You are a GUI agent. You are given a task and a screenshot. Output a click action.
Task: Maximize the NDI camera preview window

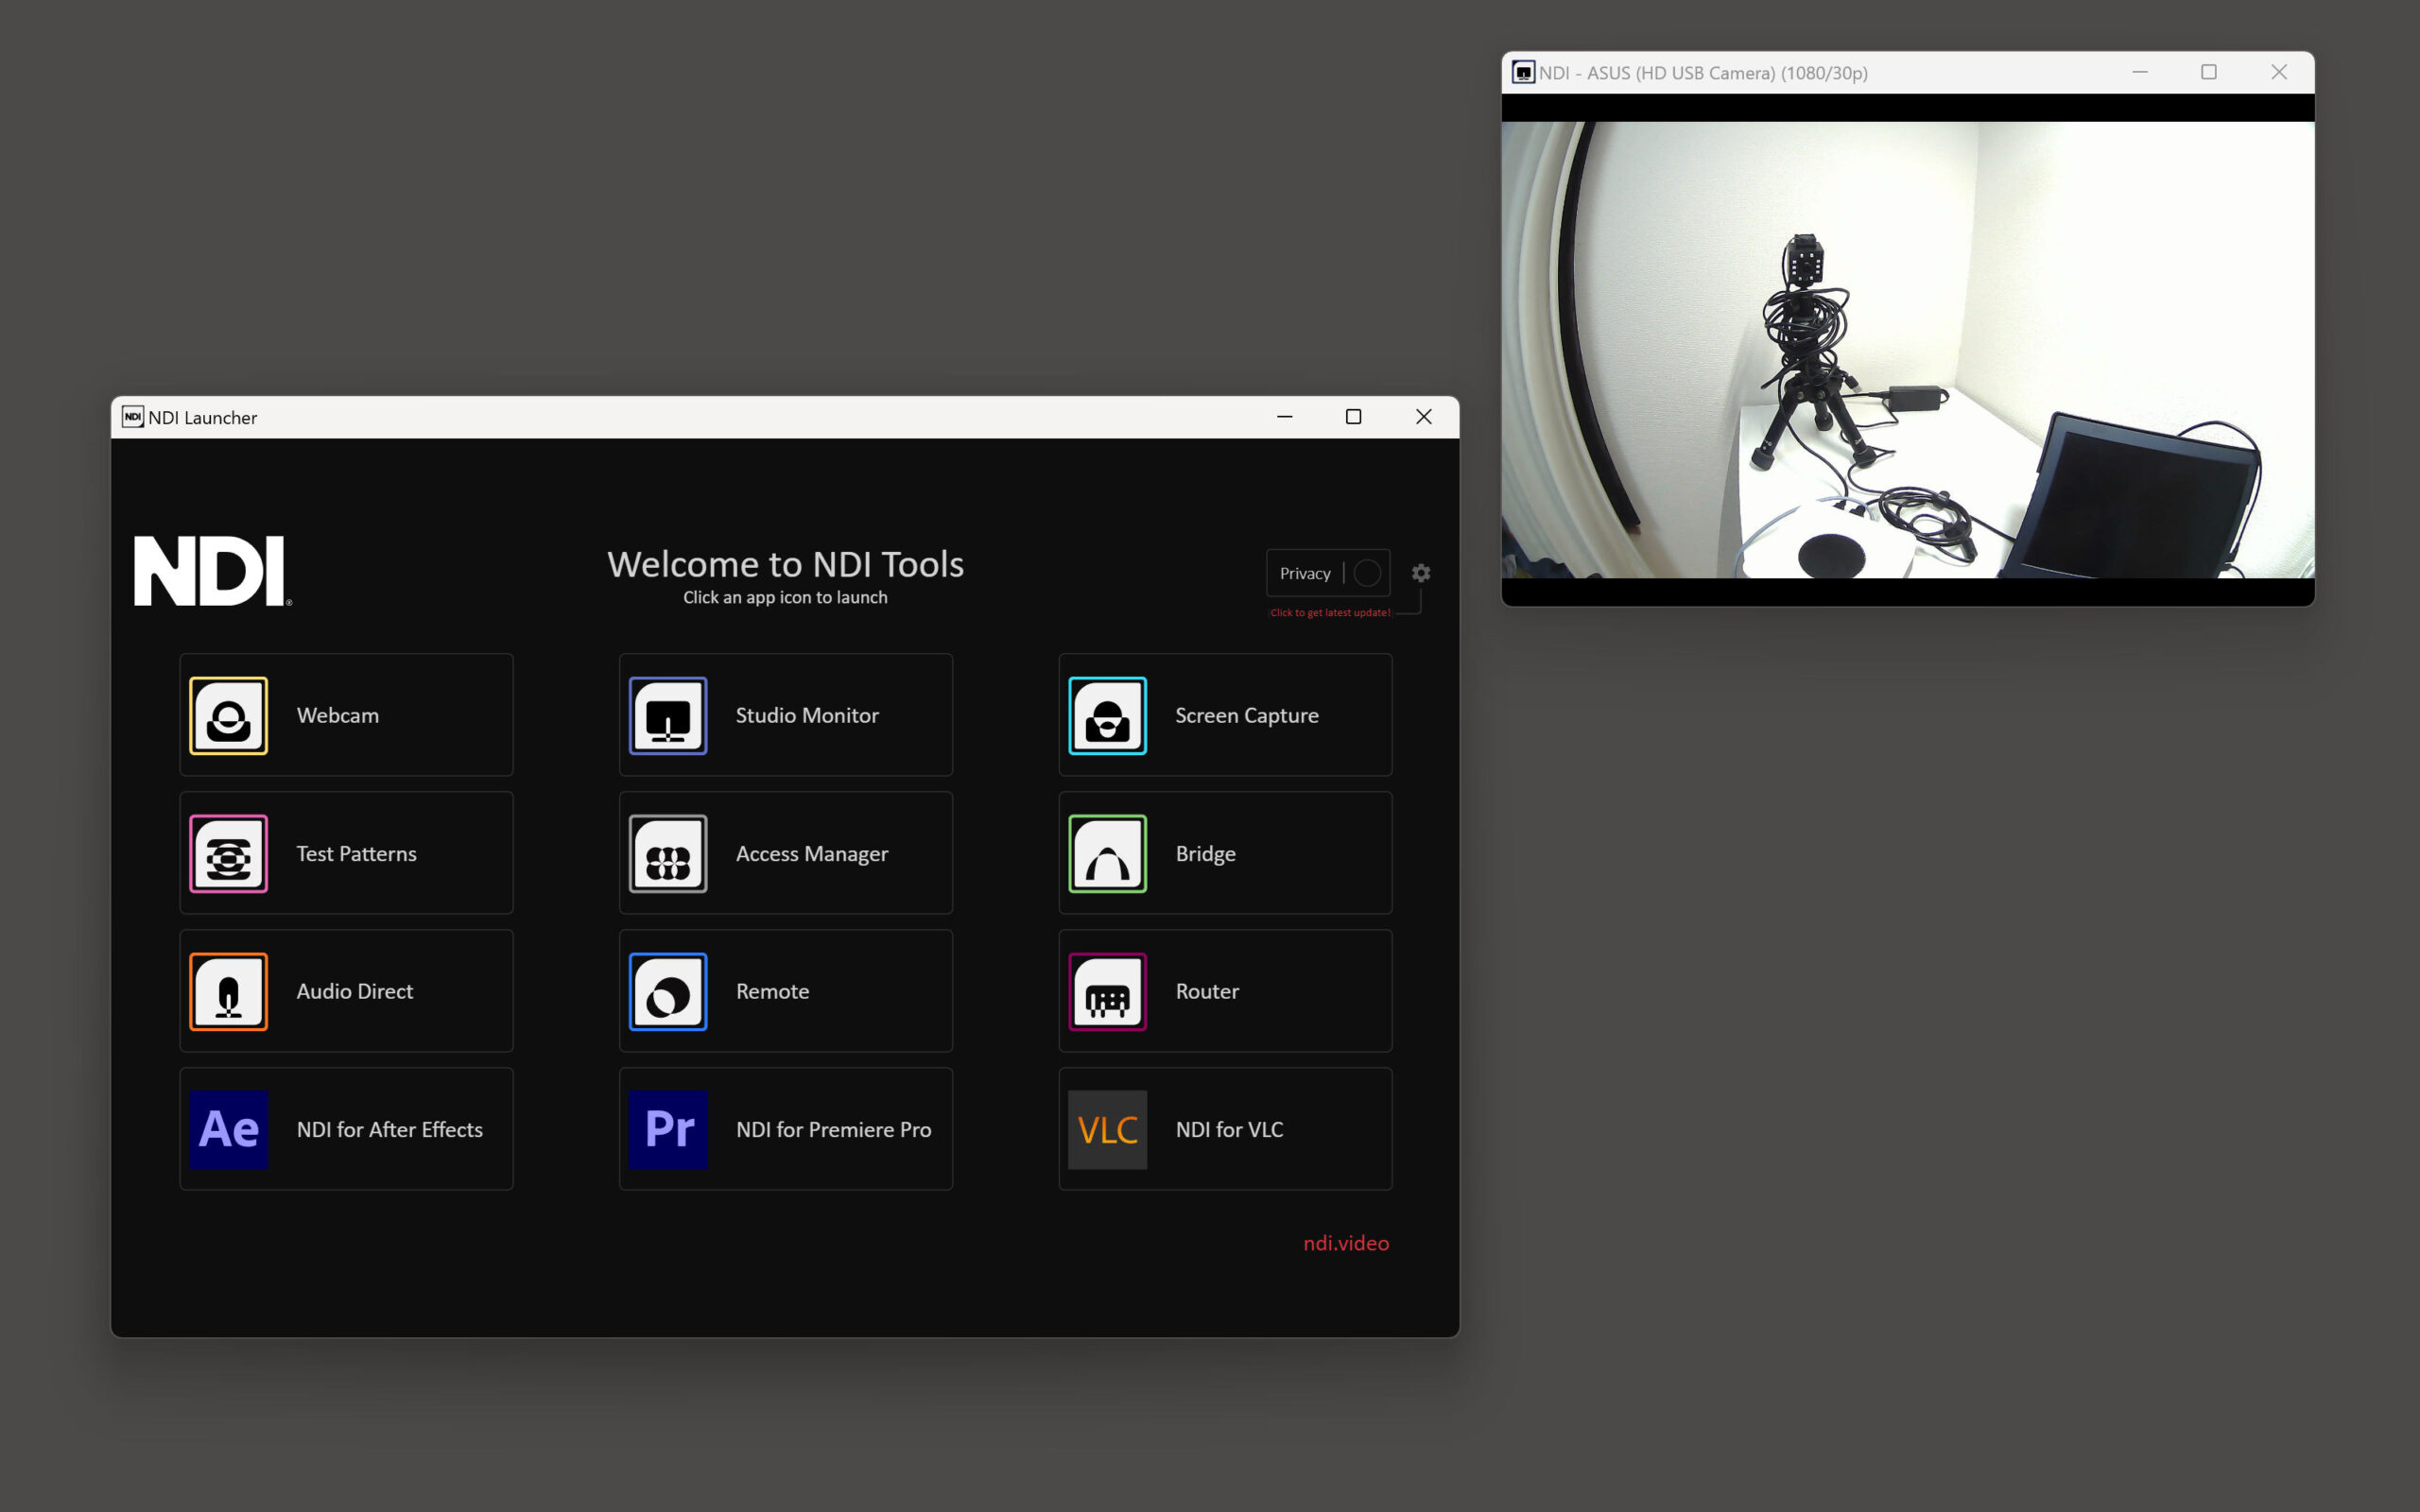point(2208,72)
